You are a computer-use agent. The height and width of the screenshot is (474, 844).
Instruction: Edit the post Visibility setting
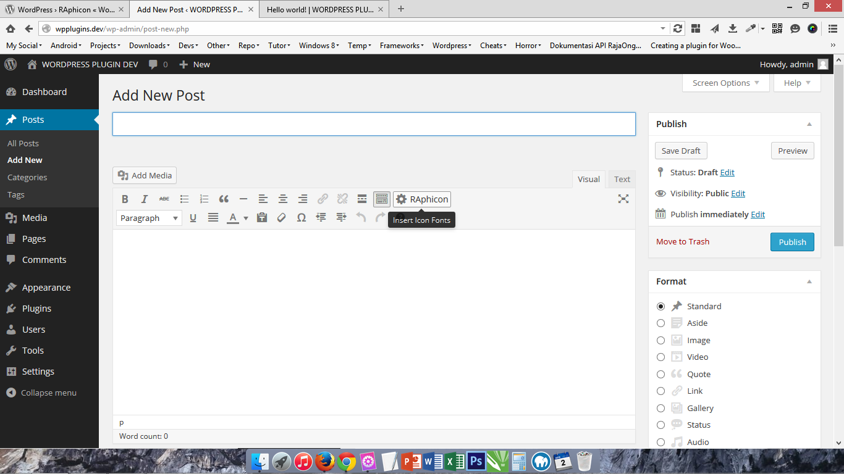click(x=738, y=193)
